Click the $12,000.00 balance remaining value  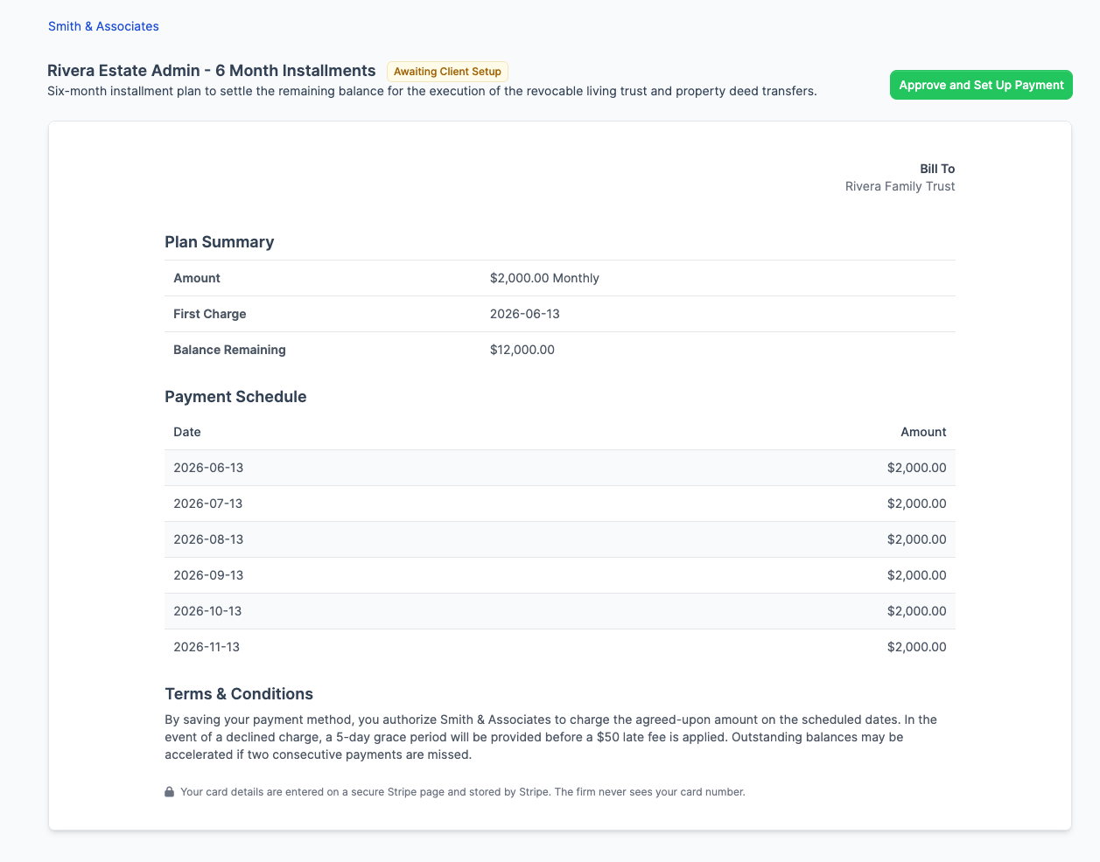click(522, 350)
